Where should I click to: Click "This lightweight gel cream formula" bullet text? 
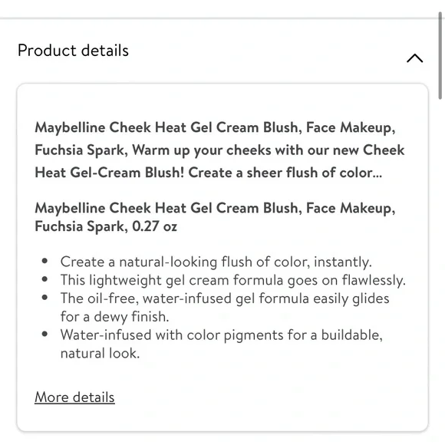233,280
